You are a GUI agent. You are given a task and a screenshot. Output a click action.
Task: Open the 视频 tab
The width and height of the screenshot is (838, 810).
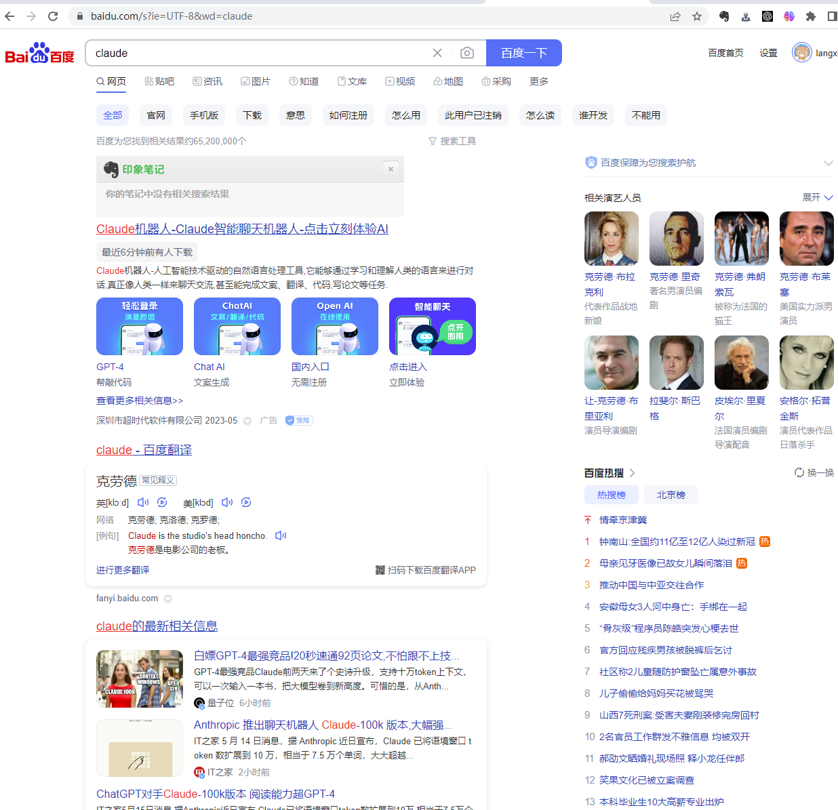click(400, 81)
